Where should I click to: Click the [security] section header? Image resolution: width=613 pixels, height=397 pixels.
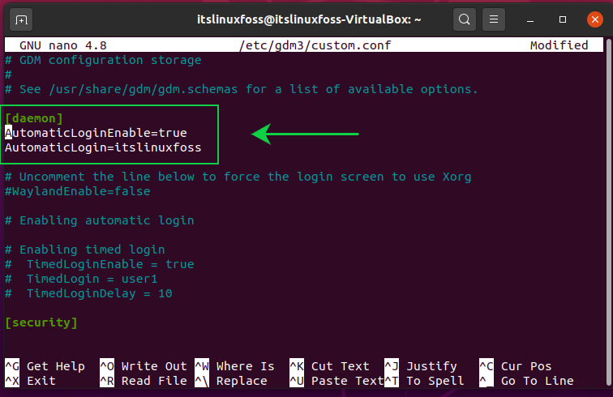point(41,322)
